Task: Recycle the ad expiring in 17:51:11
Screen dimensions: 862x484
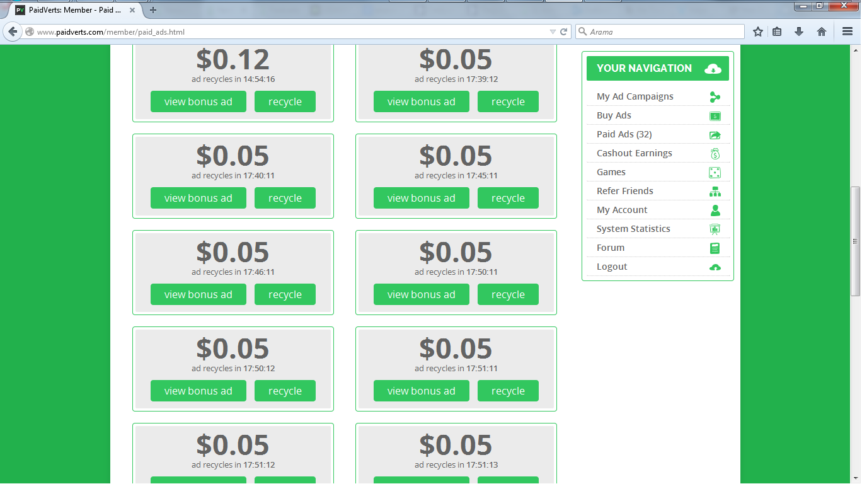Action: (508, 391)
